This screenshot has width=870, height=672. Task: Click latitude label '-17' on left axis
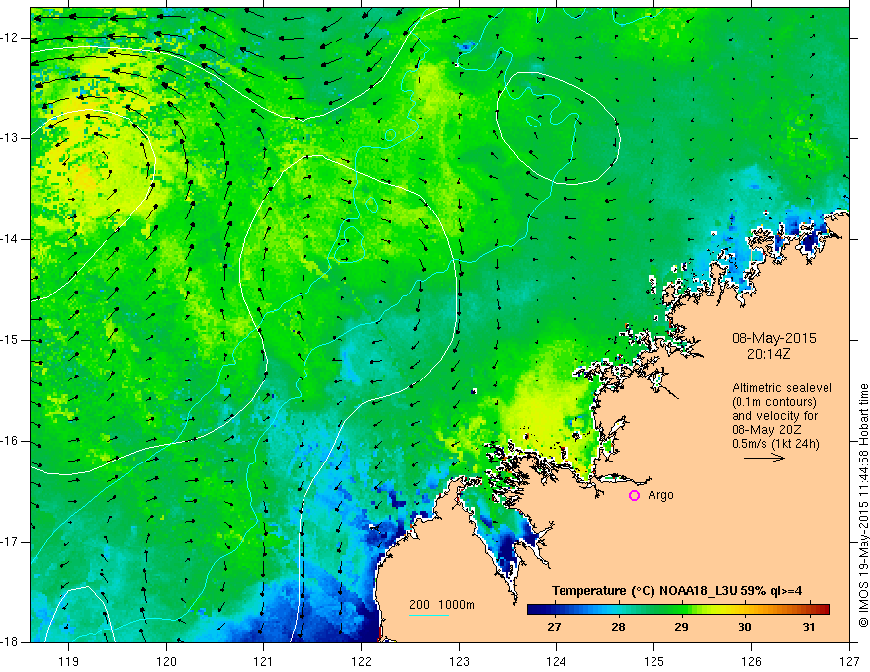(10, 542)
